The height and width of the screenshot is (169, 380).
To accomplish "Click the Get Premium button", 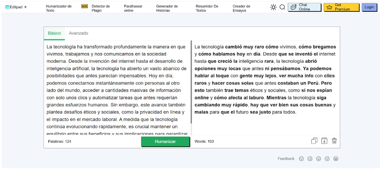I will coord(341,7).
